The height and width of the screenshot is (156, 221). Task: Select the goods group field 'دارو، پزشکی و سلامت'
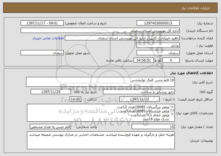139,92
